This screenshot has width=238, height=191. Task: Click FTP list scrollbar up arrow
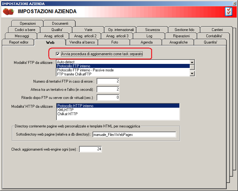(192, 62)
